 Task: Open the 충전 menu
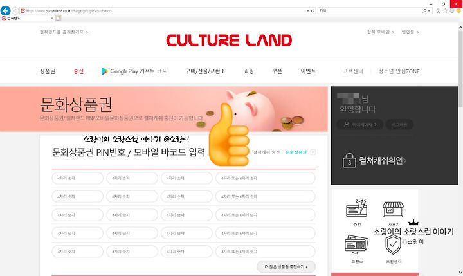point(78,71)
